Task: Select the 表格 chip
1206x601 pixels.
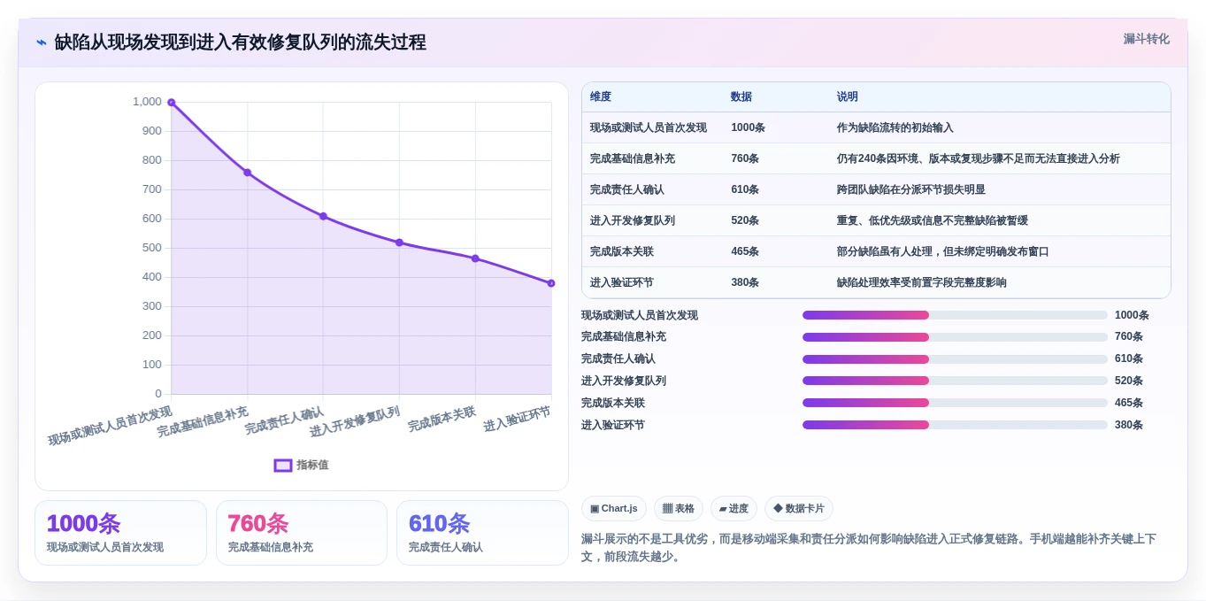Action: click(679, 508)
